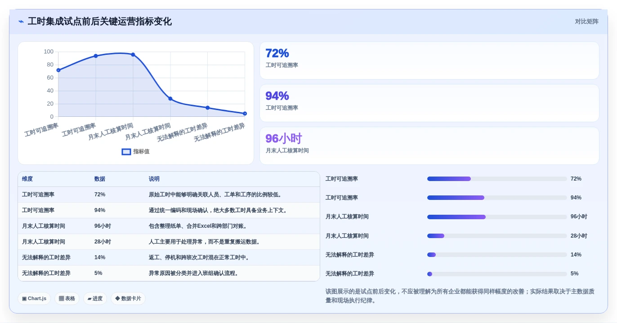Click the chart data point valued 94
Viewport: 617px width, 323px height.
pyautogui.click(x=96, y=56)
